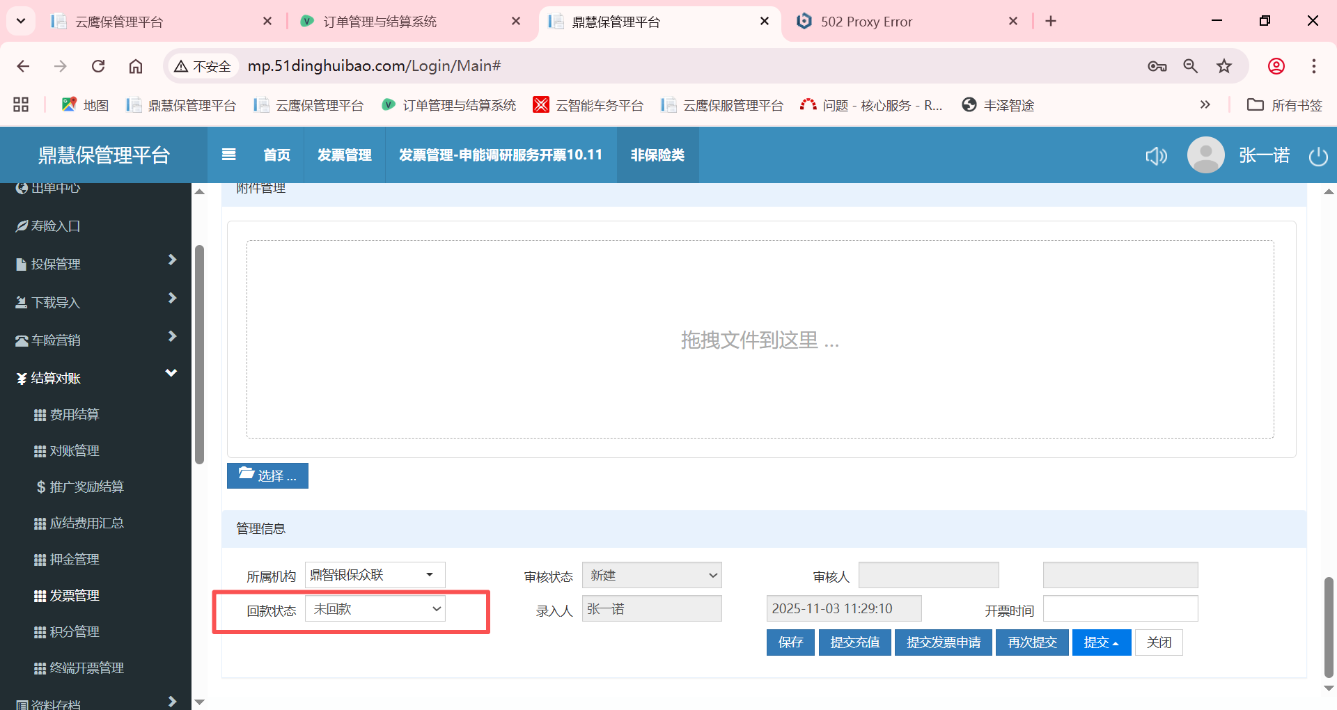Open the user avatar for 张一诺

point(1205,155)
